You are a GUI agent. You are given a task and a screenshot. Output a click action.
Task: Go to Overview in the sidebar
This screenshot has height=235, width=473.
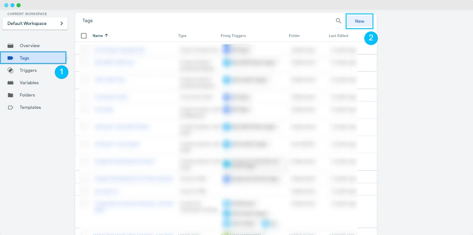(30, 46)
